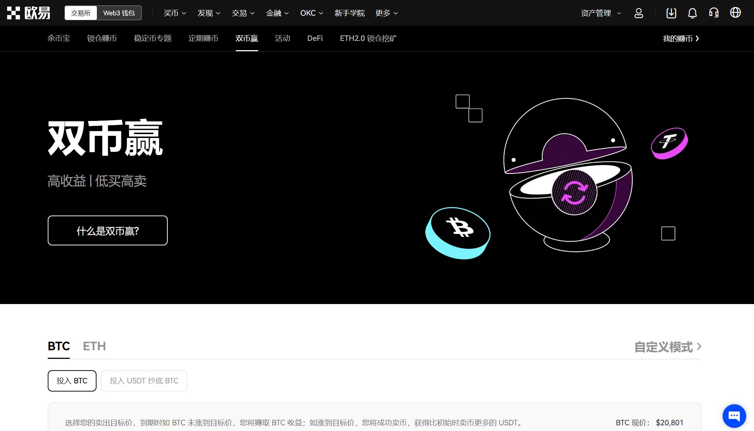Expand the 金融 dropdown menu
The height and width of the screenshot is (431, 754).
[x=277, y=13]
